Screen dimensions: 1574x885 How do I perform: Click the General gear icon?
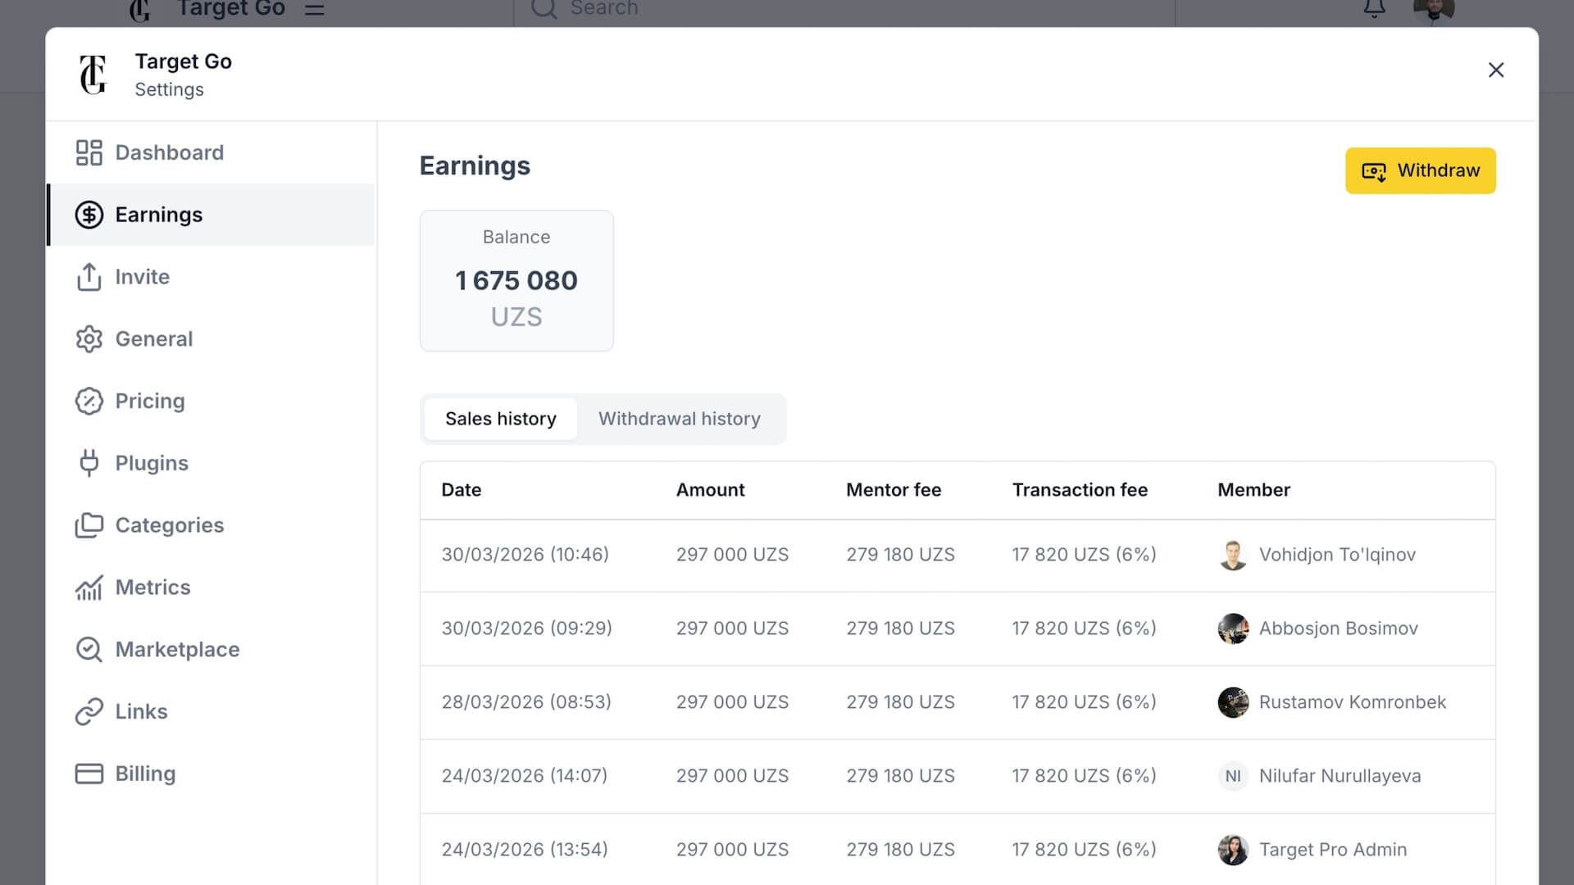(89, 338)
